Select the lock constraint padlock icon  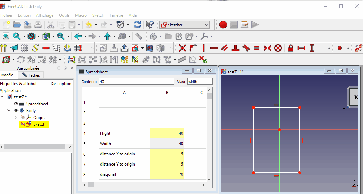pos(291,48)
